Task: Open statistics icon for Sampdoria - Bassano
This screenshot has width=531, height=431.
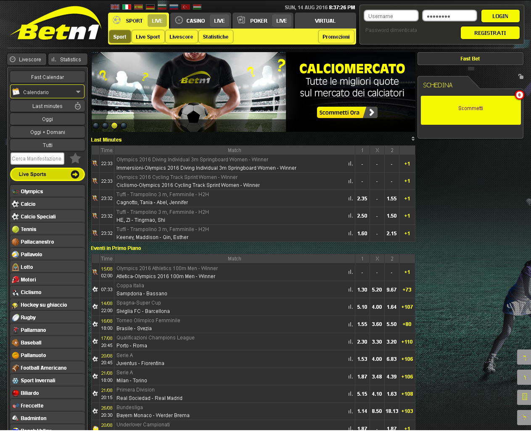Action: tap(350, 289)
